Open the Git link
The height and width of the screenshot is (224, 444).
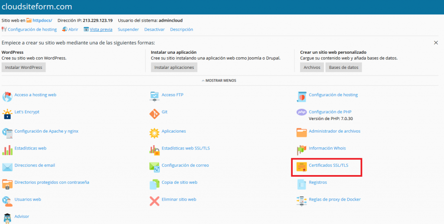tap(164, 112)
